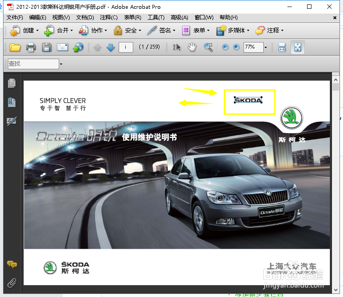Click the zoom out minus button

coord(225,47)
